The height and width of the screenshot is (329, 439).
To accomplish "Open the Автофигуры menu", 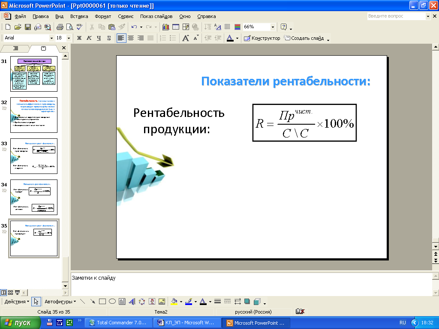I will [60, 302].
